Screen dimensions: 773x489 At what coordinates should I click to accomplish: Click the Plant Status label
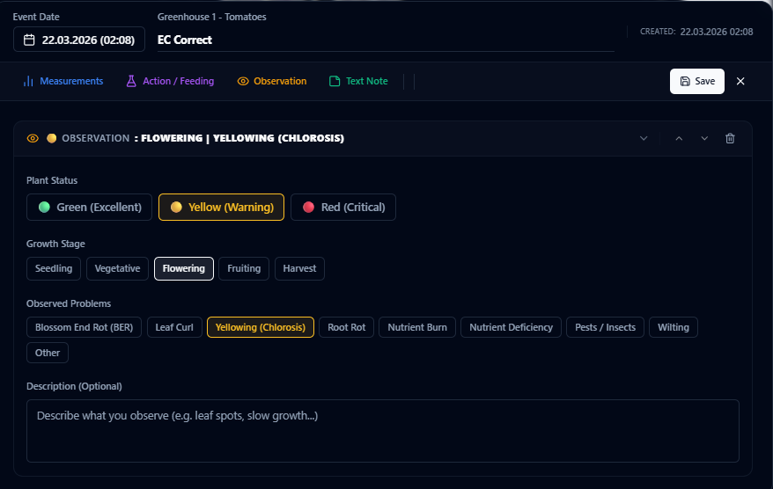[x=52, y=180]
